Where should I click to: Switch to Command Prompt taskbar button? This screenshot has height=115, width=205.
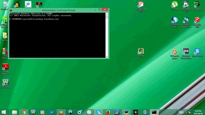[x=154, y=112]
